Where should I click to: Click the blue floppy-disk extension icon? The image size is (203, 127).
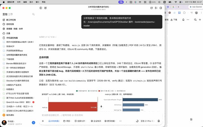pos(179,13)
